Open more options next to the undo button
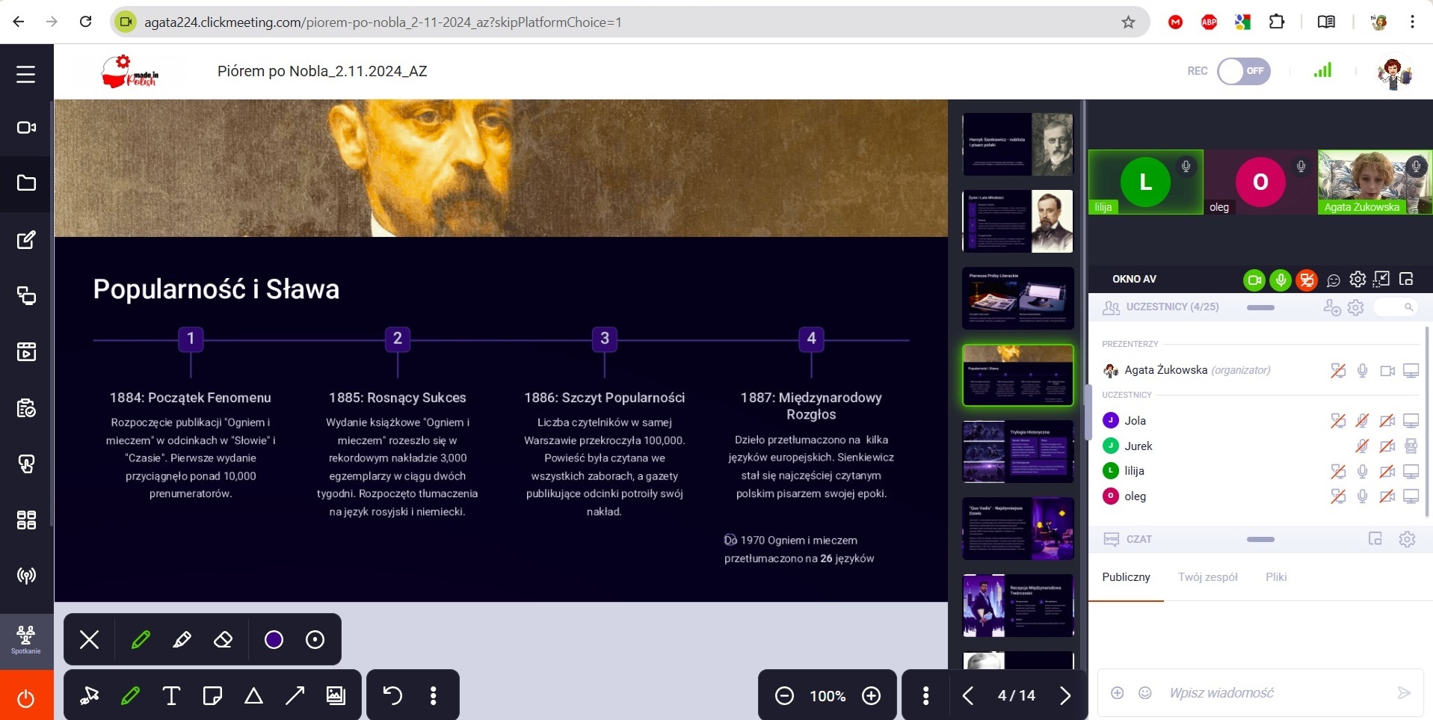Viewport: 1433px width, 720px height. [x=433, y=696]
